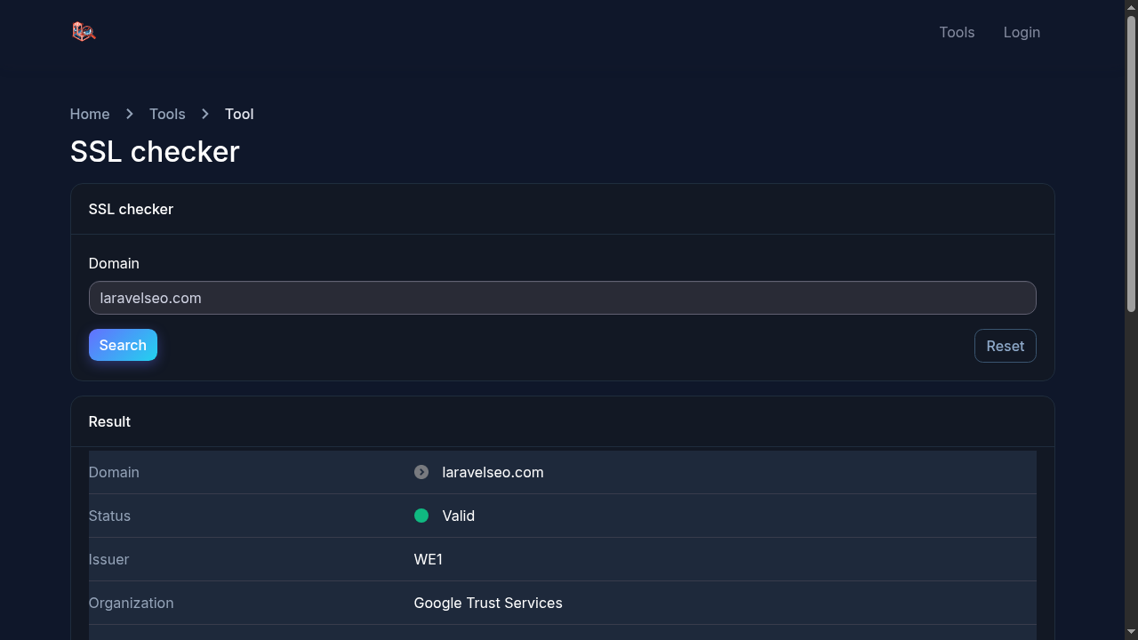Go to Home breadcrumb
The height and width of the screenshot is (640, 1138).
90,114
